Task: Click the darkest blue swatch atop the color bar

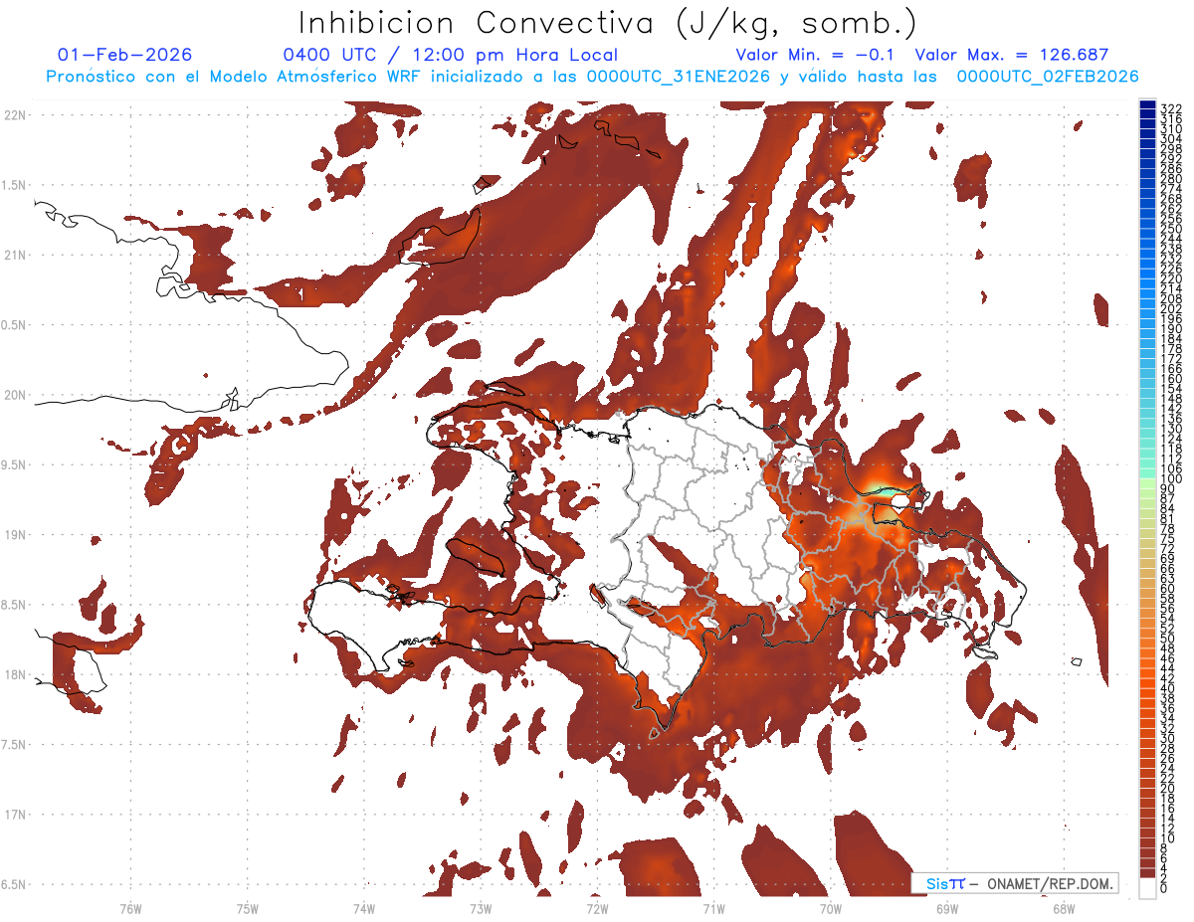Action: click(x=1148, y=105)
